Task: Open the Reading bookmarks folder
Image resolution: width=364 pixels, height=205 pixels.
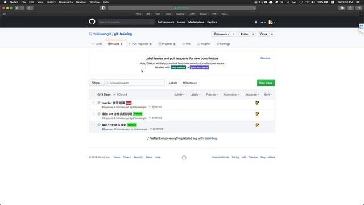Action: point(181,14)
